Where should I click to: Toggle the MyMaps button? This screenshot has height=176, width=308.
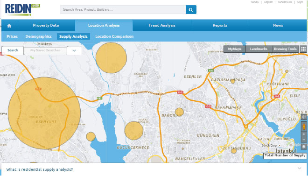coord(235,49)
